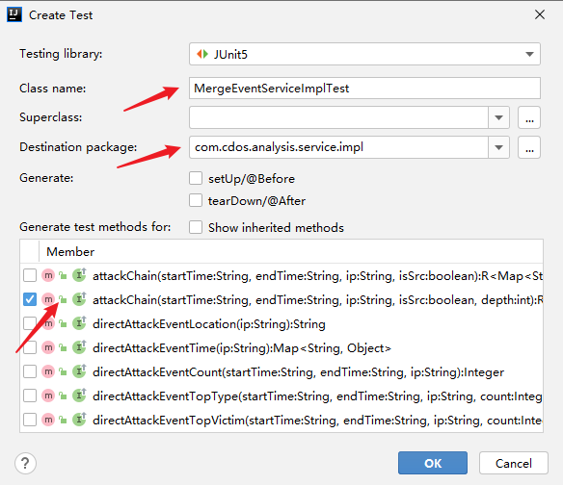Browse Destination package with ellipsis button

[529, 147]
